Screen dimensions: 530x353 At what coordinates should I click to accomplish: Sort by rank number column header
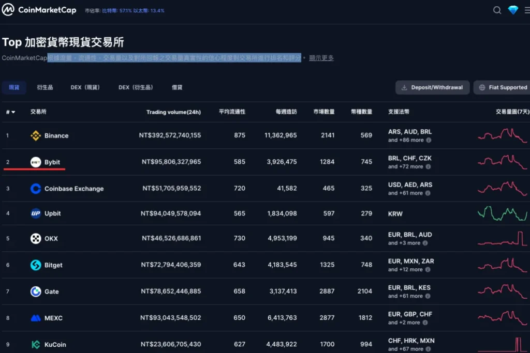coord(10,112)
